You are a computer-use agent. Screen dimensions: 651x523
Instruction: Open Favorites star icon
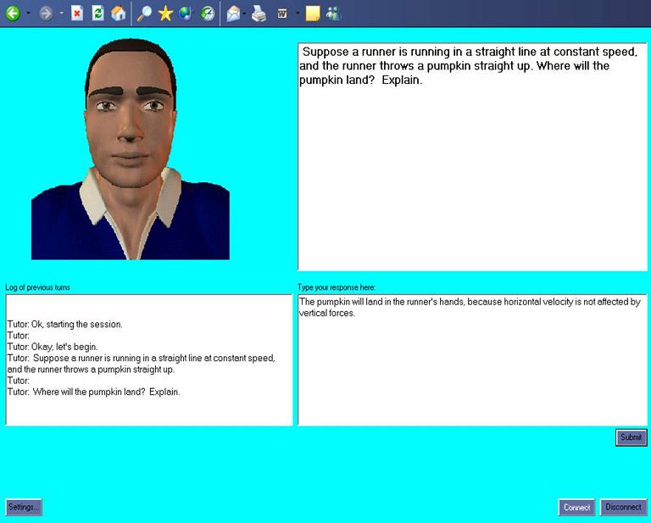coord(165,14)
